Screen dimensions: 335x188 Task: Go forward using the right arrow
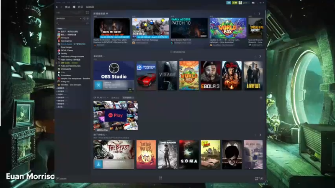61,7
